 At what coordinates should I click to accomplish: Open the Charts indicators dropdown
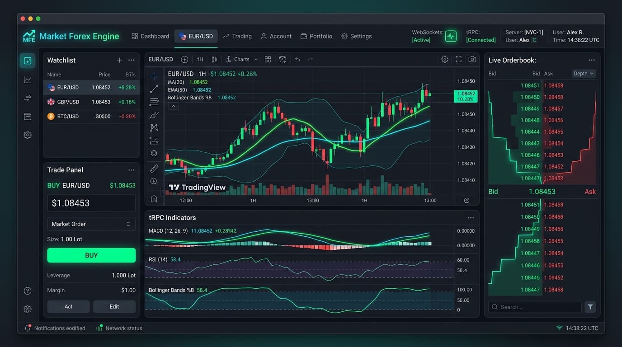click(x=241, y=59)
